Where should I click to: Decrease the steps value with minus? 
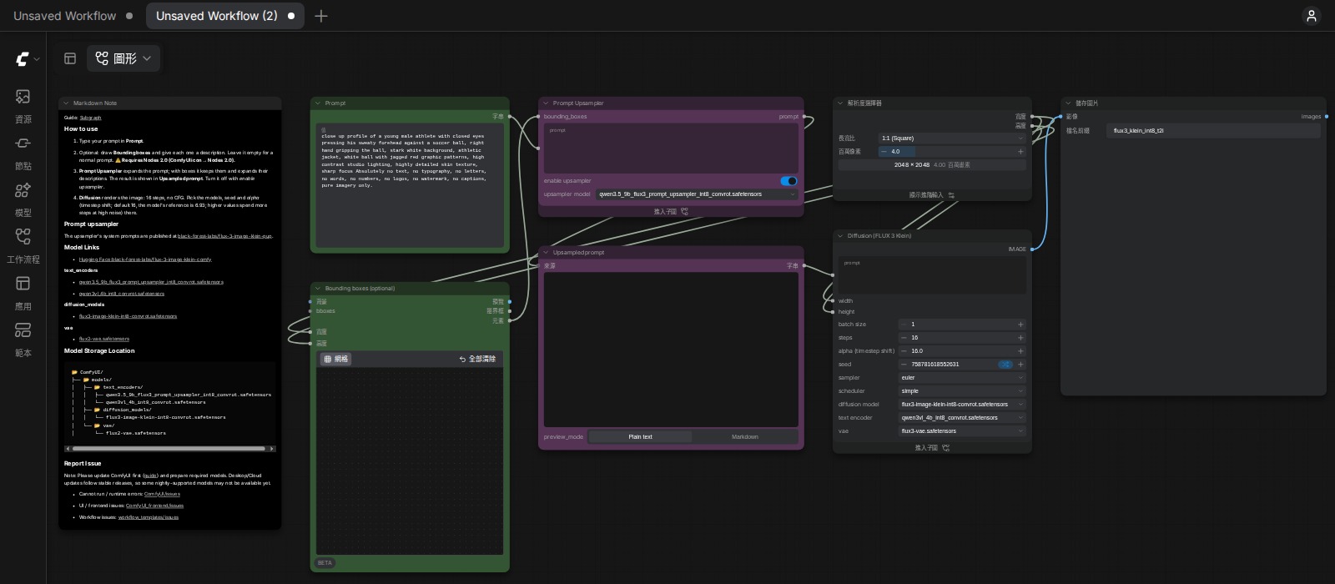[904, 338]
